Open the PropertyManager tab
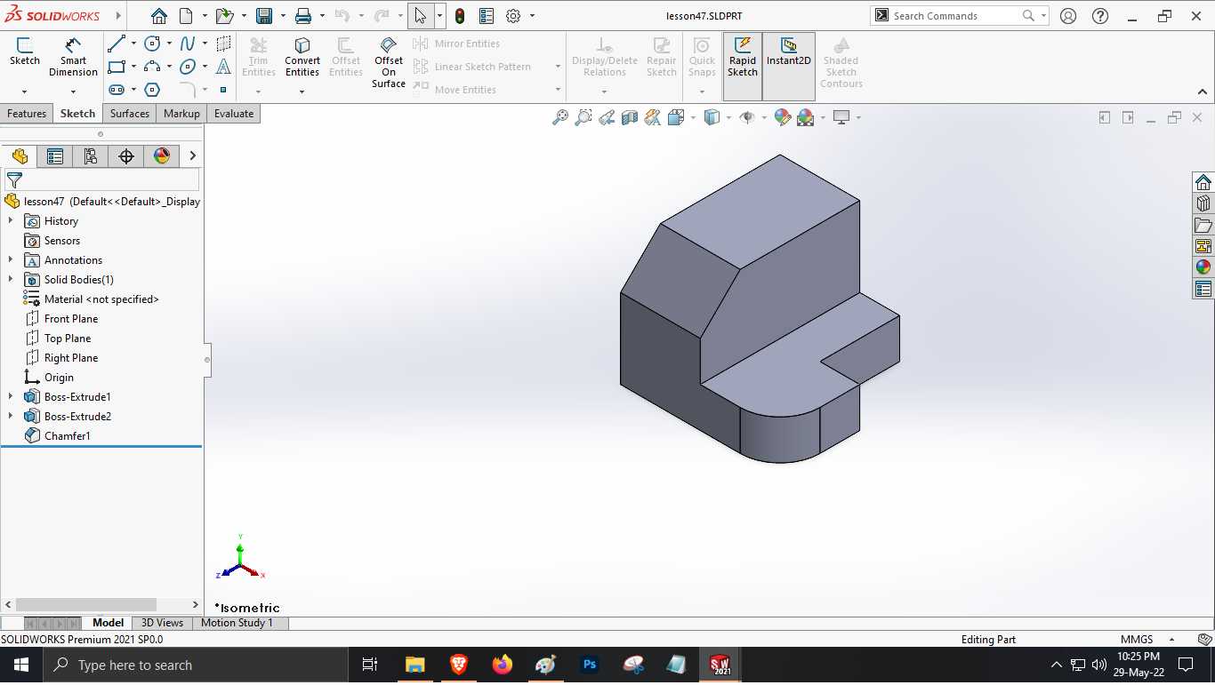The image size is (1215, 693). (55, 156)
